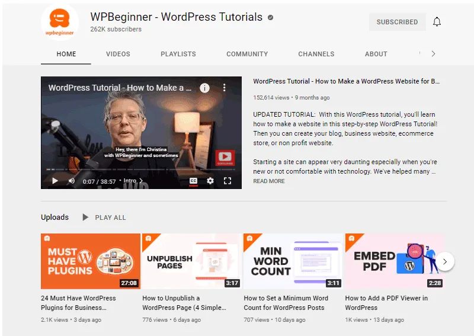This screenshot has width=474, height=336.
Task: Click '1K views • 13 days ago' text
Action: (374, 320)
